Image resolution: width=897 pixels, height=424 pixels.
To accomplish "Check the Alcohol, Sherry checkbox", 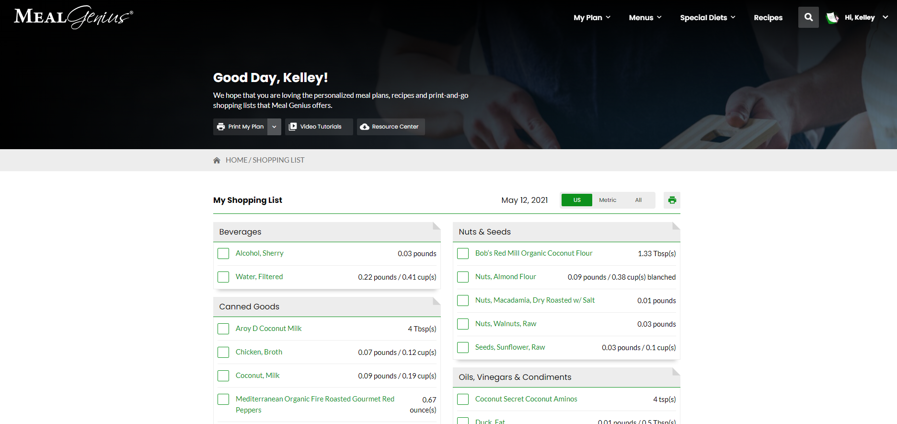I will pos(223,253).
